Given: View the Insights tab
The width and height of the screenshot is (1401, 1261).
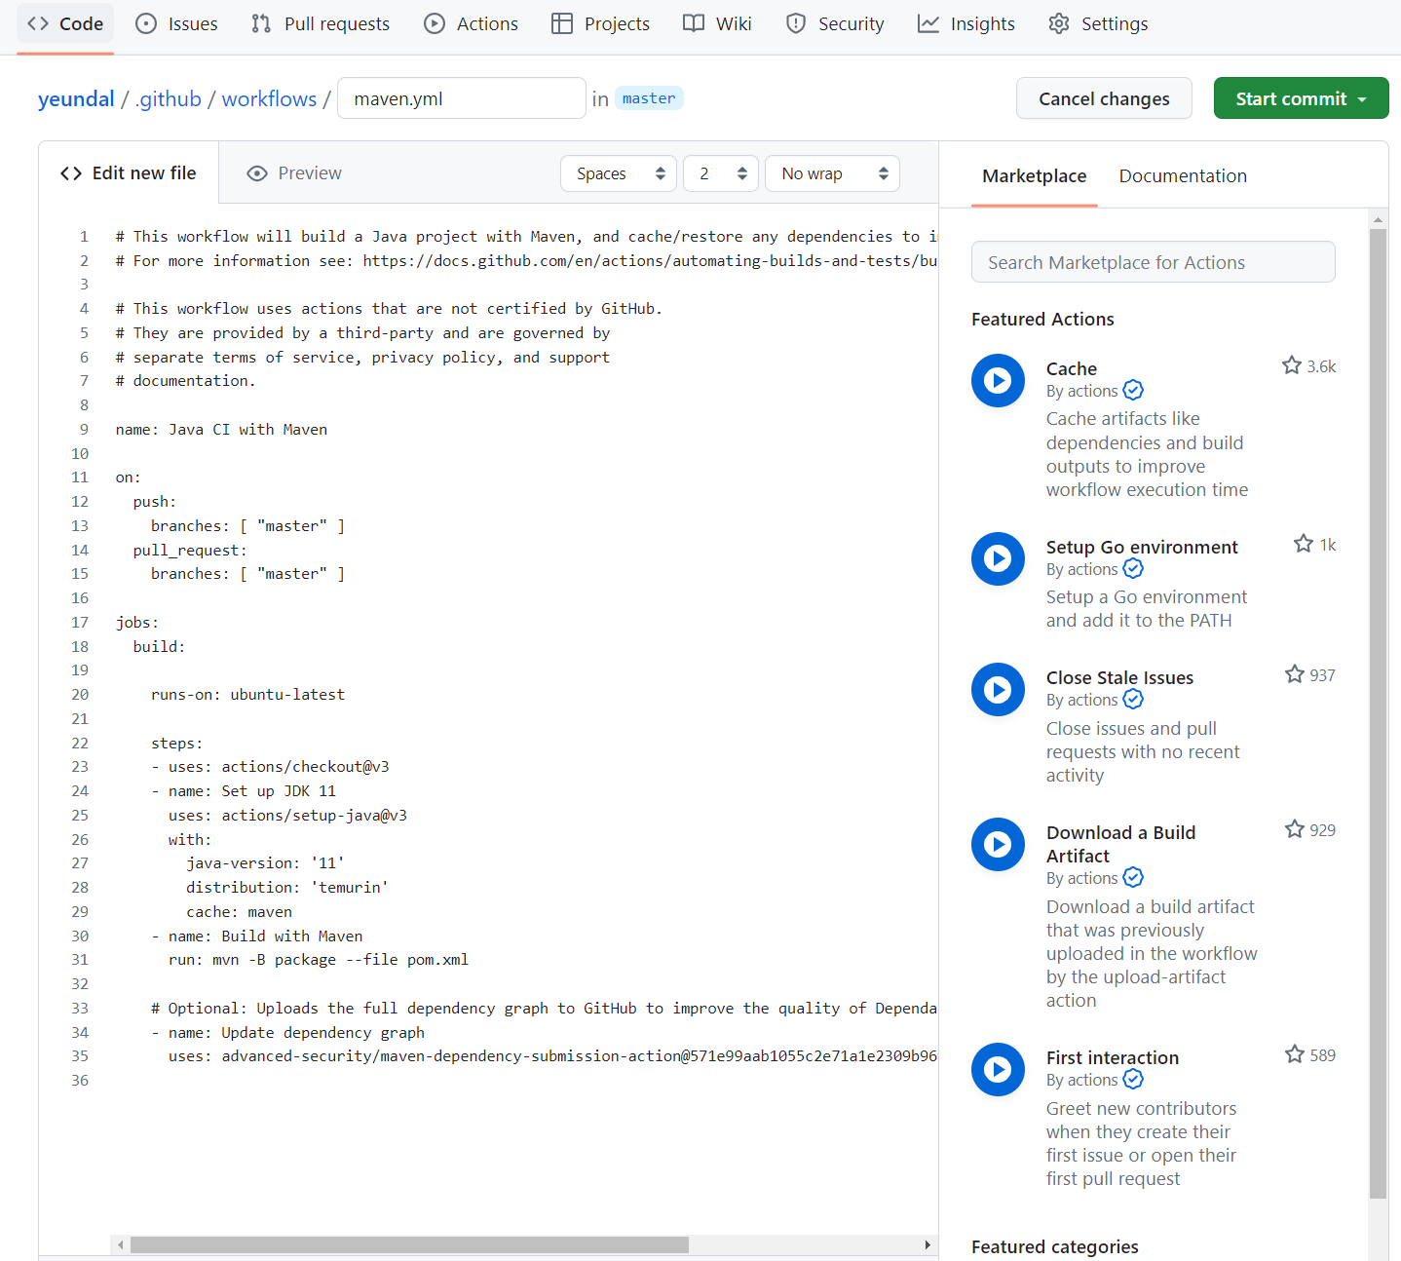Looking at the screenshot, I should point(966,24).
